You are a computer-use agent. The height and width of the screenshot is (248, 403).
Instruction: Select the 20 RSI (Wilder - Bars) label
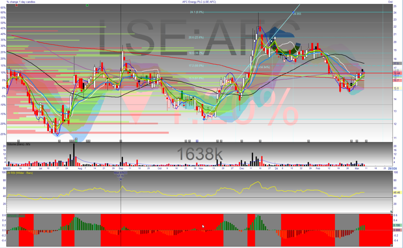point(21,172)
